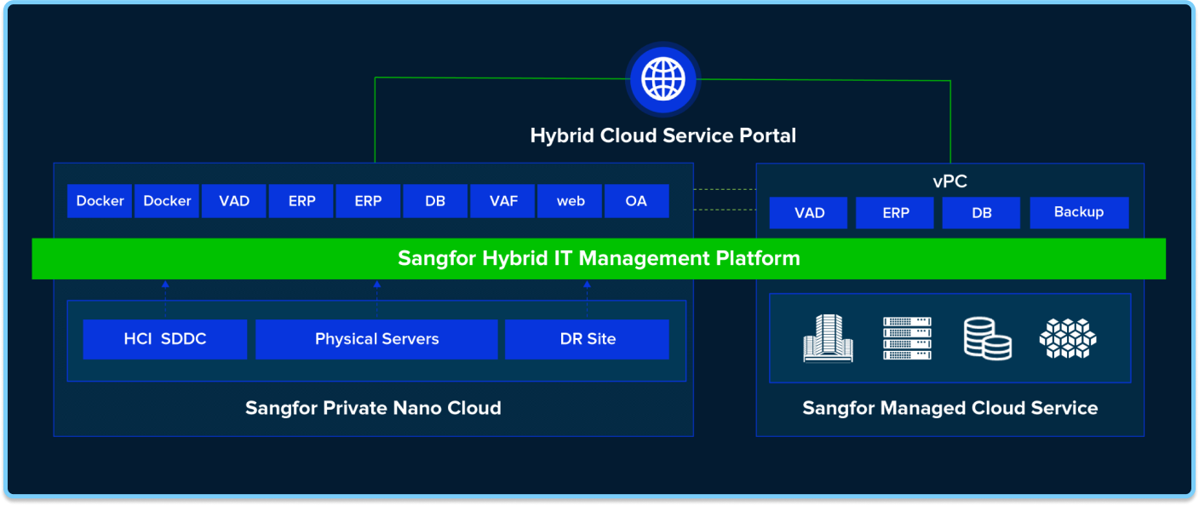This screenshot has width=1199, height=506.
Task: Select the Sangfor Private Nano Cloud title
Action: click(x=373, y=408)
